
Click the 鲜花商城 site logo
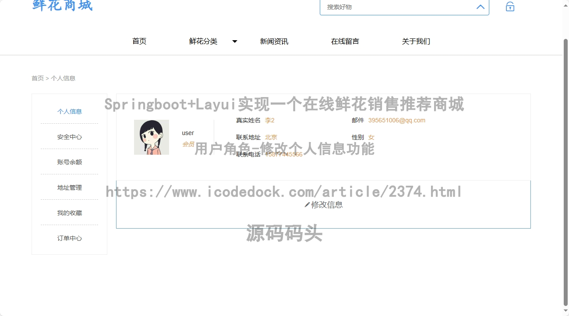[x=62, y=5]
